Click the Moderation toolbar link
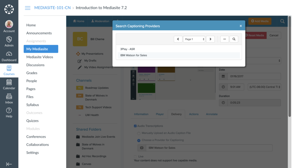Viewport: 296px width, 168px height. coord(100,21)
